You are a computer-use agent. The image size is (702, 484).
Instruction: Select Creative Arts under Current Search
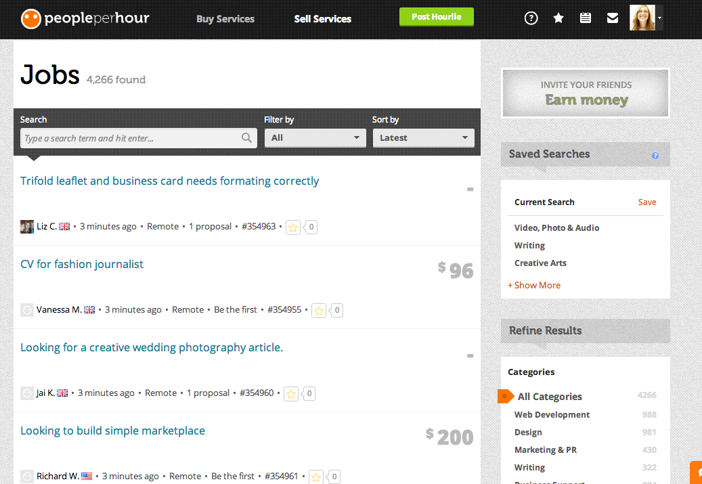point(540,263)
